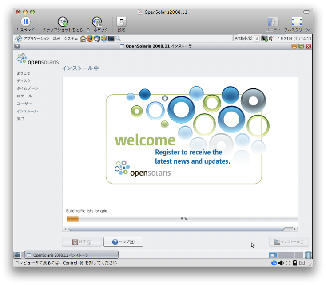This screenshot has height=285, width=326.
Task: Open the terminal launcher in the panel
Action: [111, 39]
